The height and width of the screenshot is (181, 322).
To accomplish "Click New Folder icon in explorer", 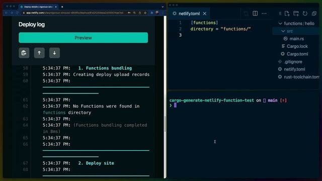I will coord(296,14).
